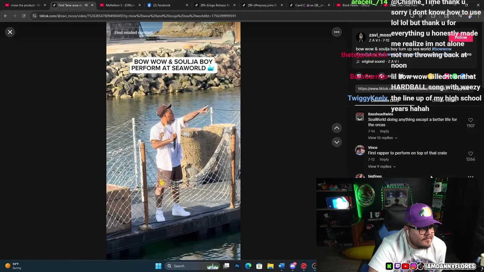Click the taskbar Search box
This screenshot has height=272, width=484.
pyautogui.click(x=193, y=266)
